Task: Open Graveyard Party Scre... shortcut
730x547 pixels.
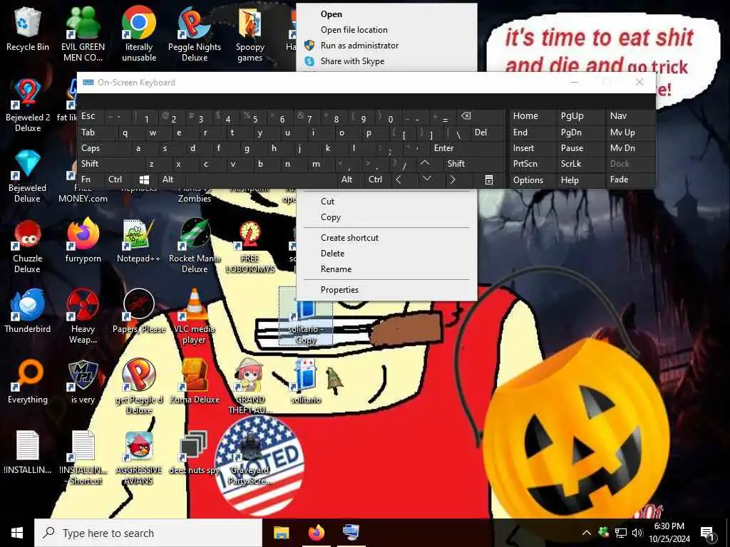Action: [x=250, y=458]
